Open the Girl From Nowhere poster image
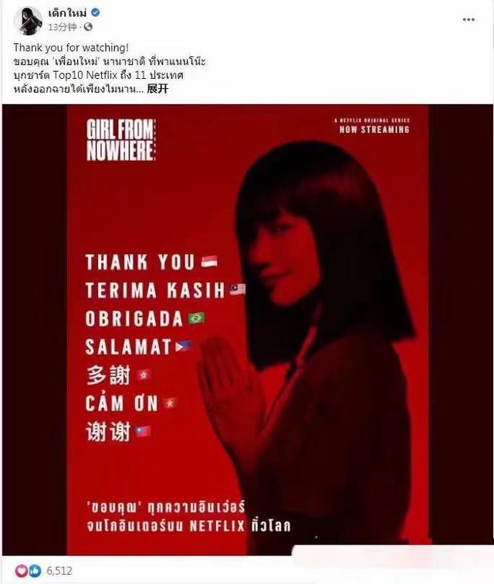Screen dimensions: 494x584 tap(248, 330)
